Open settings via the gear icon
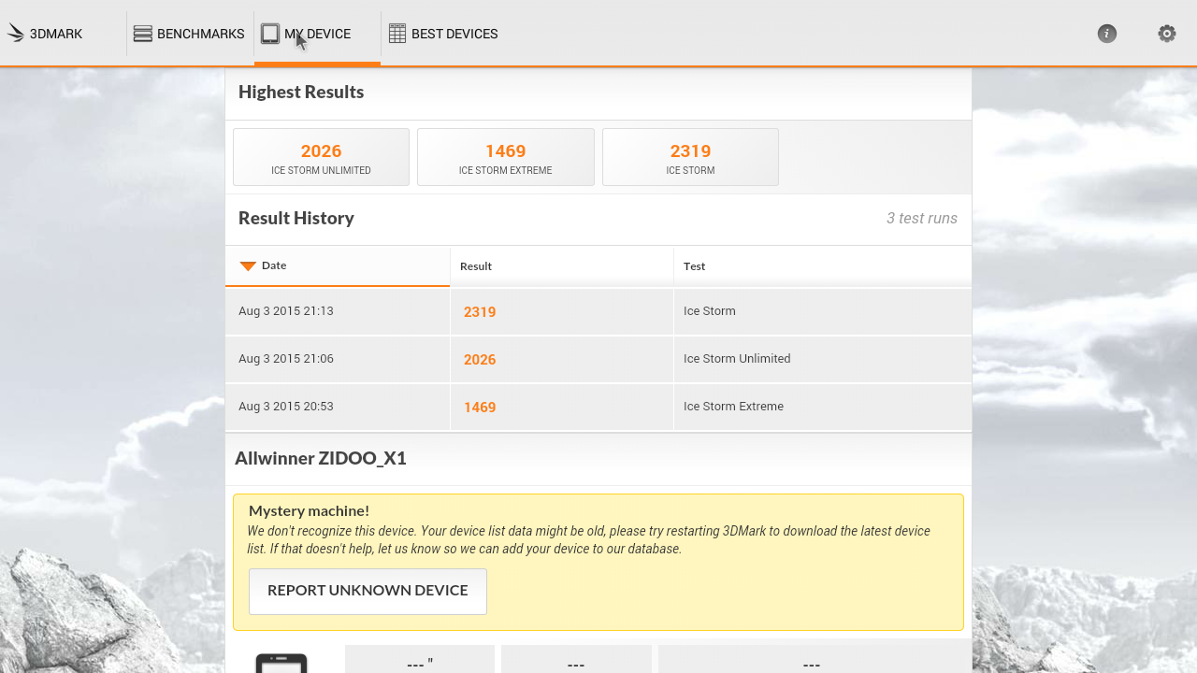1197x673 pixels. pyautogui.click(x=1167, y=34)
